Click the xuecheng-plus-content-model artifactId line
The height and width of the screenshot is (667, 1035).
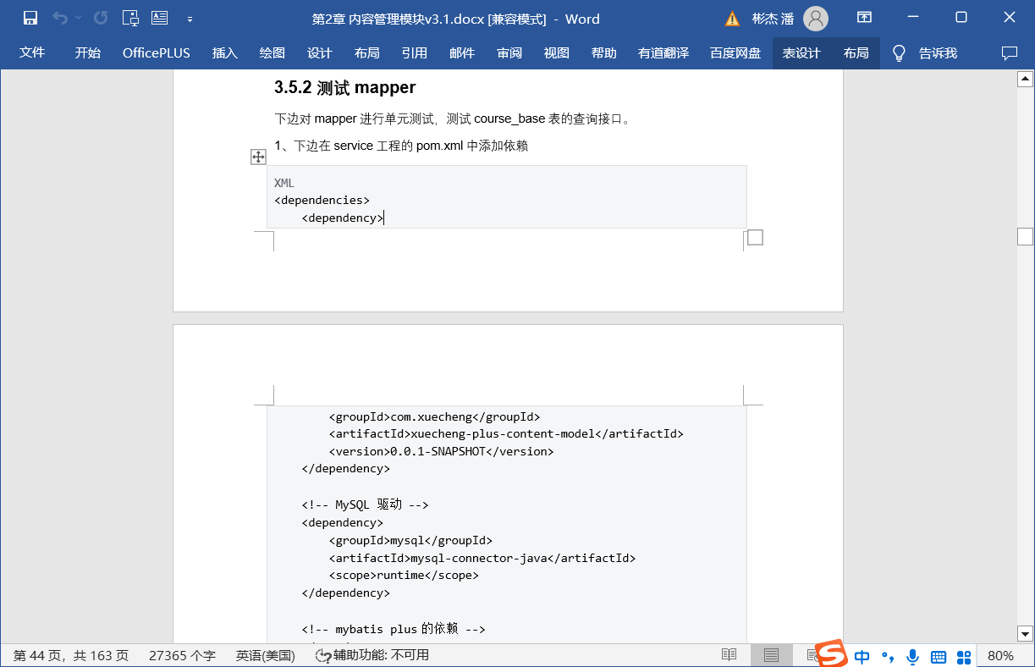coord(506,434)
